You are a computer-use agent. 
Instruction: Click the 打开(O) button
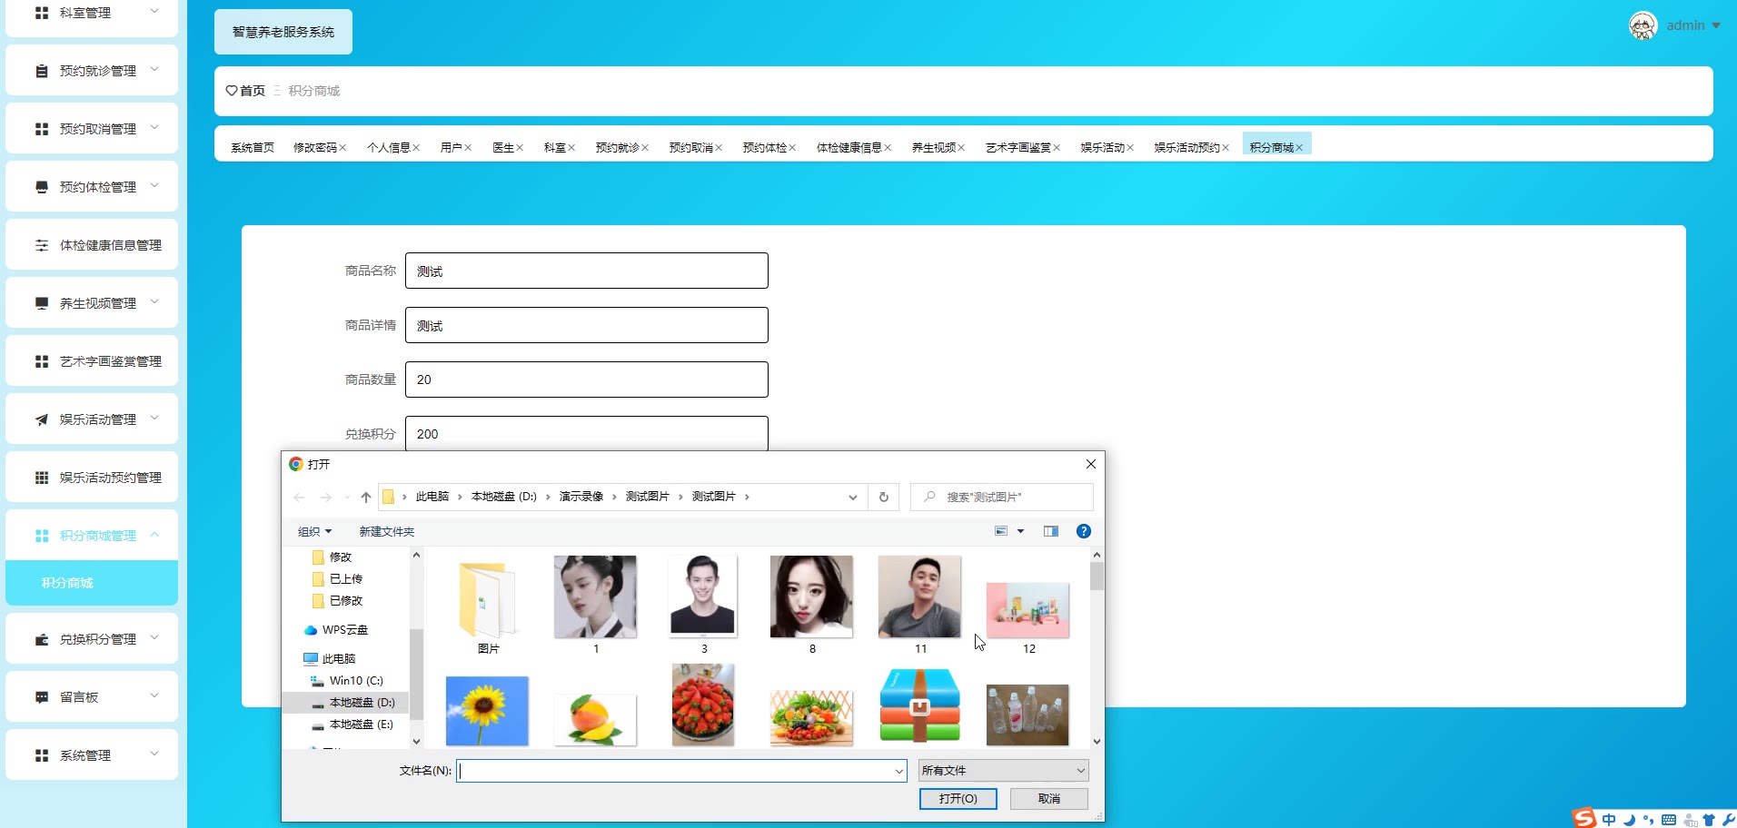[x=958, y=798]
